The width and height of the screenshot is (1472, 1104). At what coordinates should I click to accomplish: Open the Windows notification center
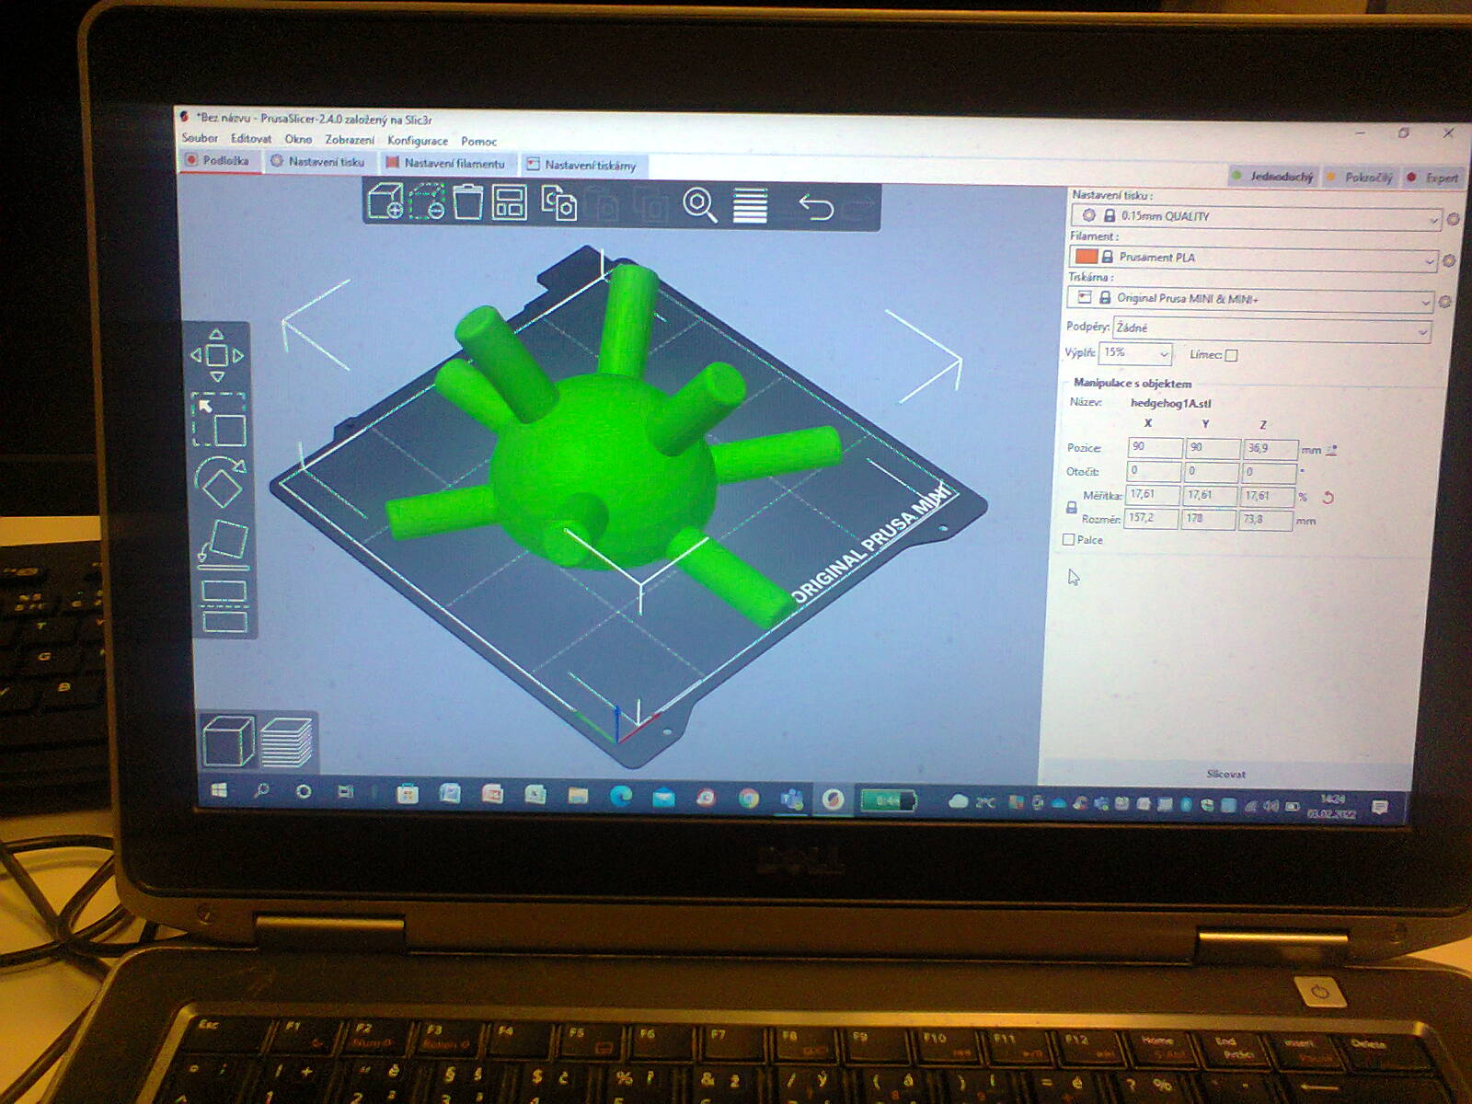1379,807
